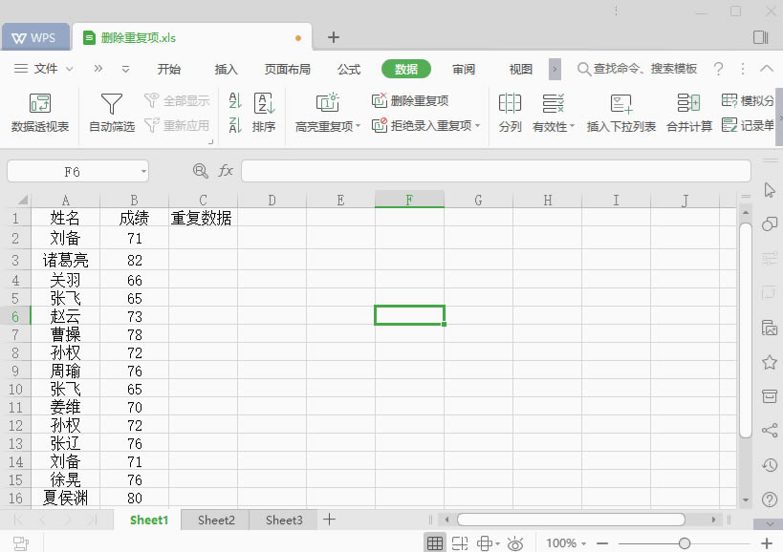Viewport: 783px width, 552px height.
Task: Switch to the 公式 formulas tab
Action: (348, 69)
